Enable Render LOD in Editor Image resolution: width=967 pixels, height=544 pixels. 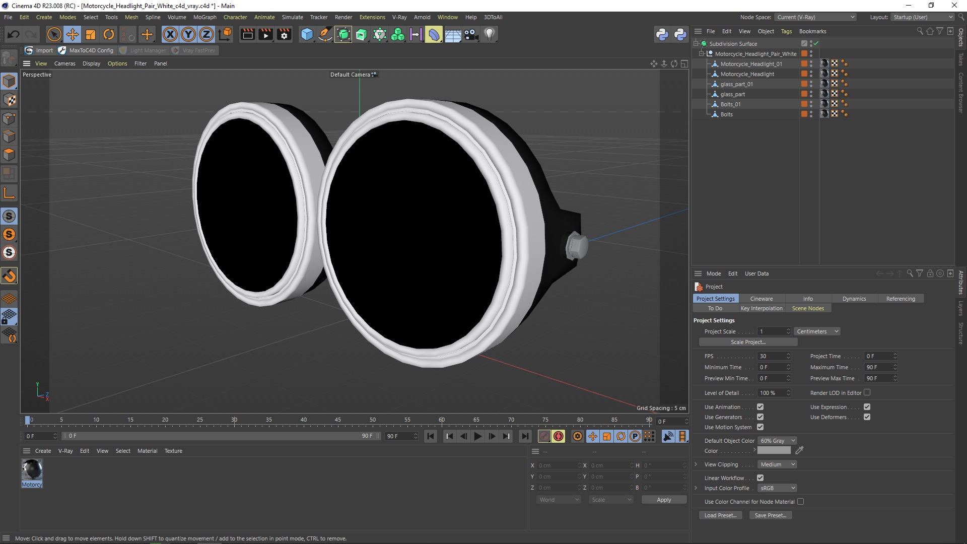point(867,393)
